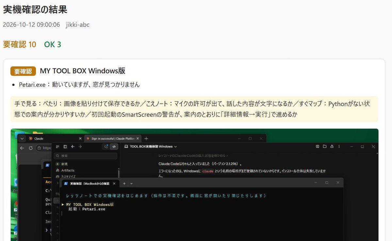Add a new tab in the front terminal
The width and height of the screenshot is (392, 241).
pos(124,184)
